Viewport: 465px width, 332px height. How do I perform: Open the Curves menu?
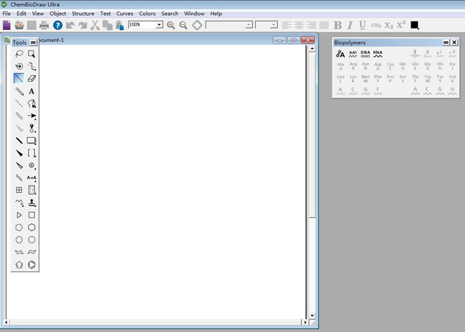pyautogui.click(x=124, y=14)
